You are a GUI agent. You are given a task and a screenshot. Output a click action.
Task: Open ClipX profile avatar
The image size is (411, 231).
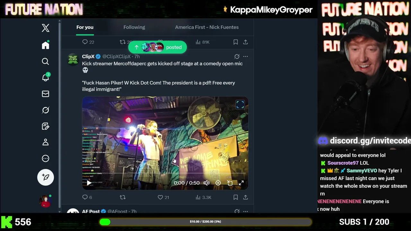[73, 60]
